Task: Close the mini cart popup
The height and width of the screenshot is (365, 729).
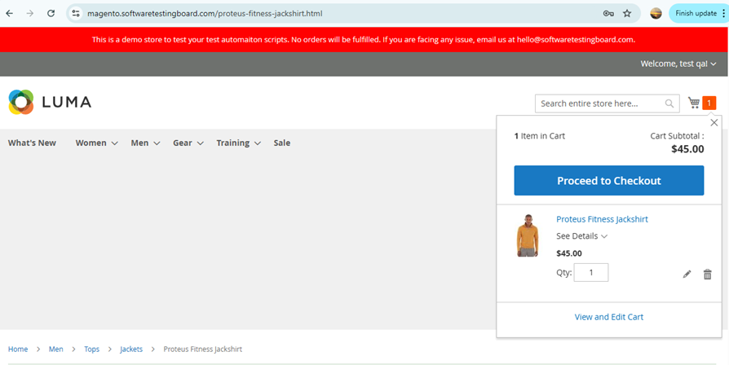Action: pyautogui.click(x=714, y=122)
